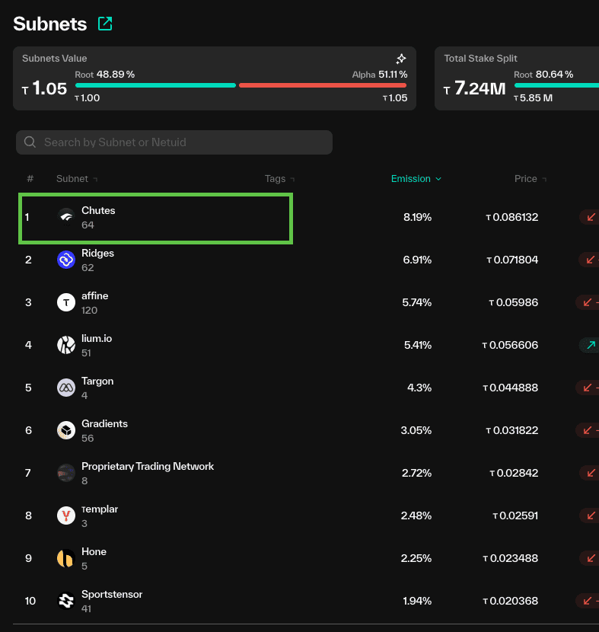This screenshot has width=599, height=632.
Task: Click the Gradients subnet logo
Action: 66,430
